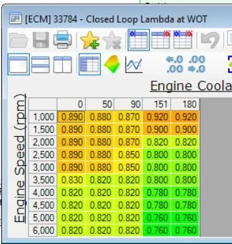
Task: Select the 3,500 rpm row header
Action: (43, 180)
